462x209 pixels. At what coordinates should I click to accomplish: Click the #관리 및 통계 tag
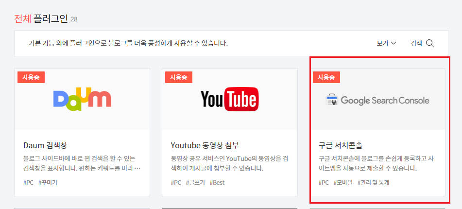373,182
